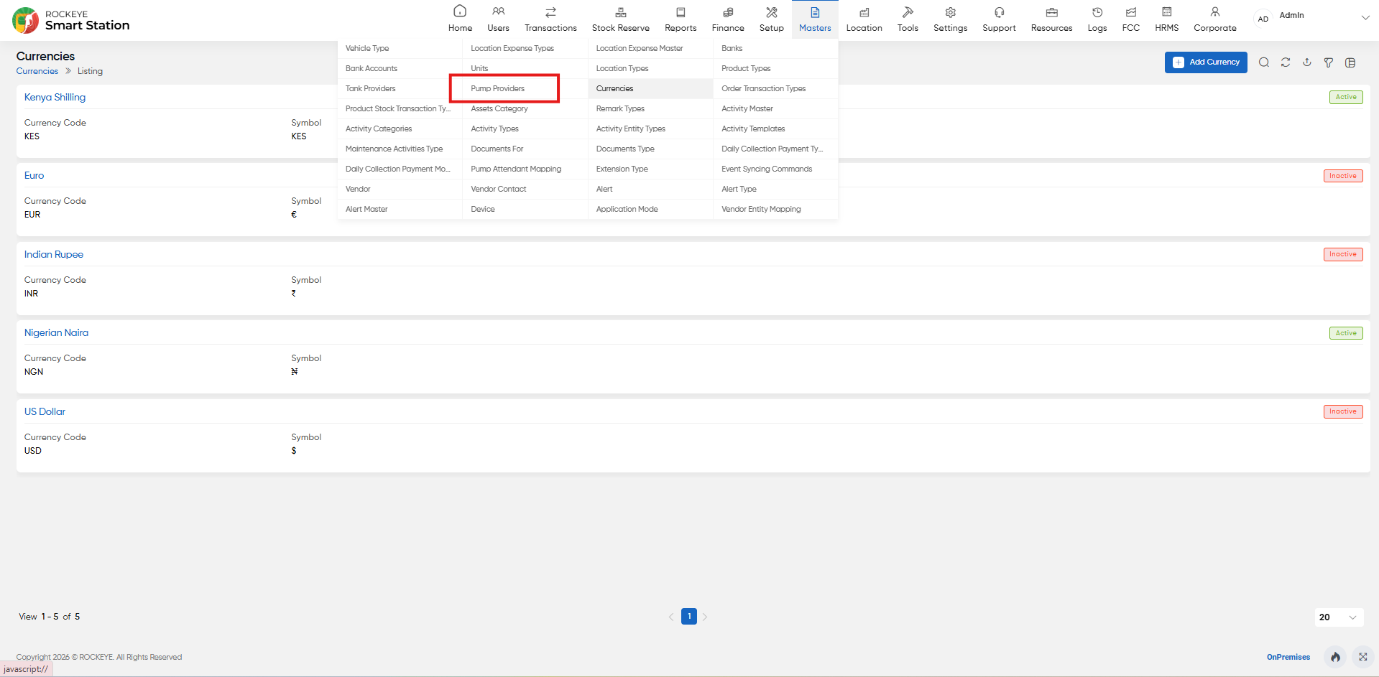Choose Assets Category in the dropdown menu
Image resolution: width=1379 pixels, height=677 pixels.
[499, 108]
